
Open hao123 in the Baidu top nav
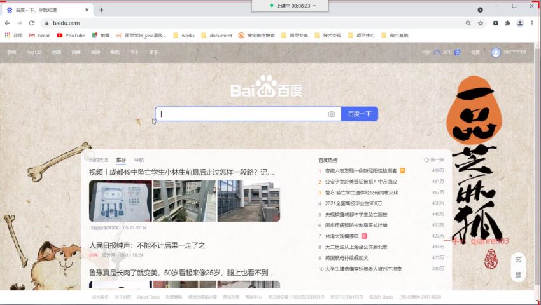pos(34,52)
